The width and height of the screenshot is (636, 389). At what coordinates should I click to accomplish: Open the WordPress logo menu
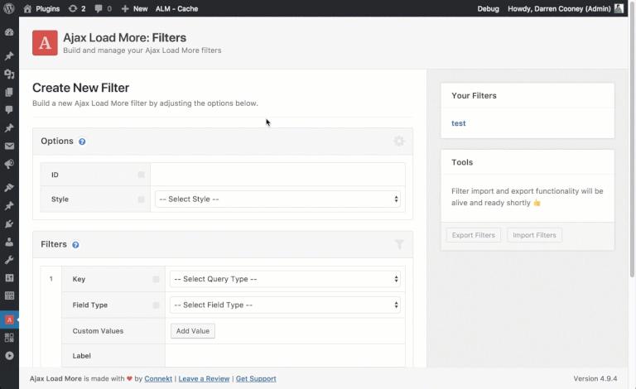(9, 8)
